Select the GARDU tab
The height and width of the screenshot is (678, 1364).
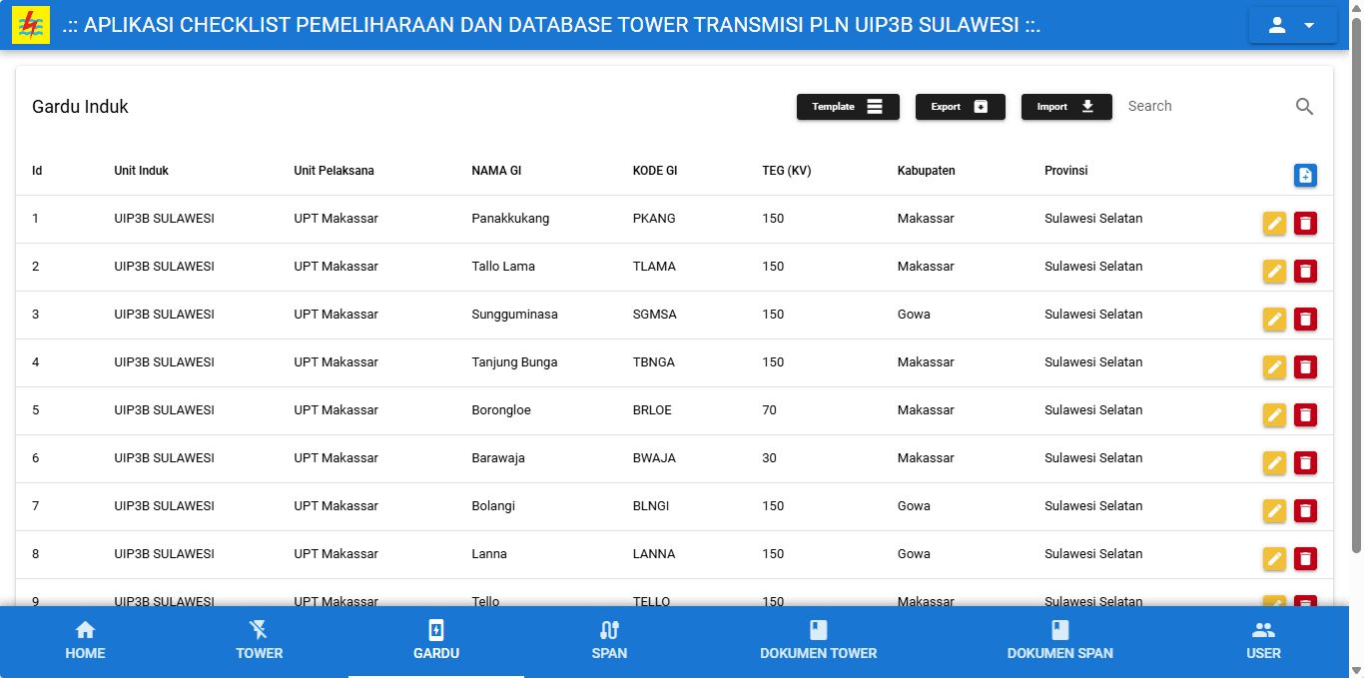pyautogui.click(x=436, y=641)
